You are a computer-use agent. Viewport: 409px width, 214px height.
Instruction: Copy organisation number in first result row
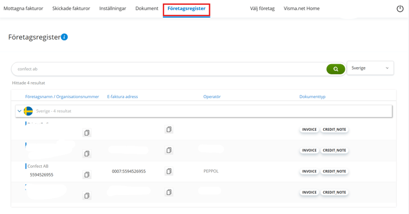click(87, 133)
